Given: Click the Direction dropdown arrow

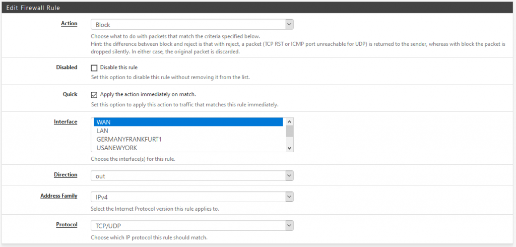Looking at the screenshot, I should point(289,176).
